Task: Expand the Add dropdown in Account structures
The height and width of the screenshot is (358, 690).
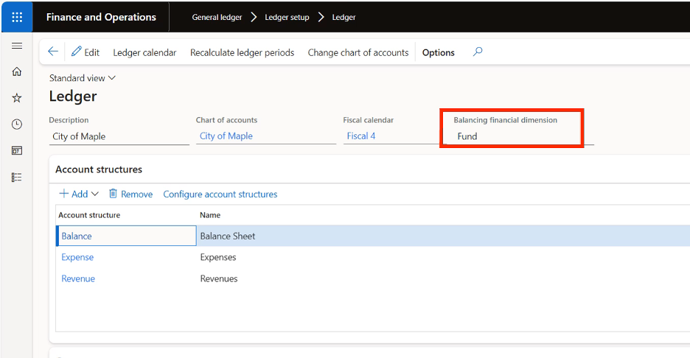Action: tap(79, 194)
